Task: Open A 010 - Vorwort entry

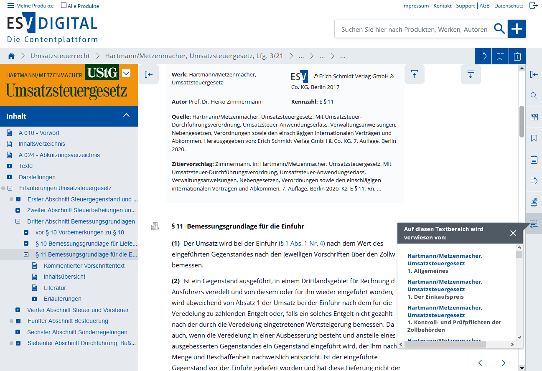Action: (x=39, y=133)
